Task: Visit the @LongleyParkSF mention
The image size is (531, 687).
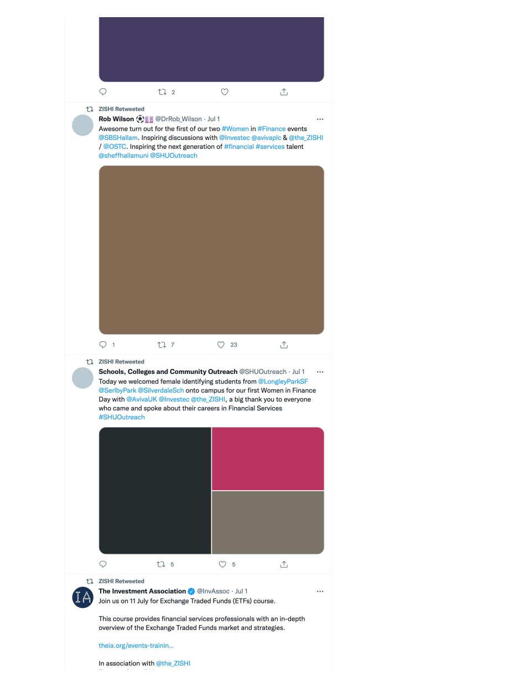Action: tap(283, 382)
